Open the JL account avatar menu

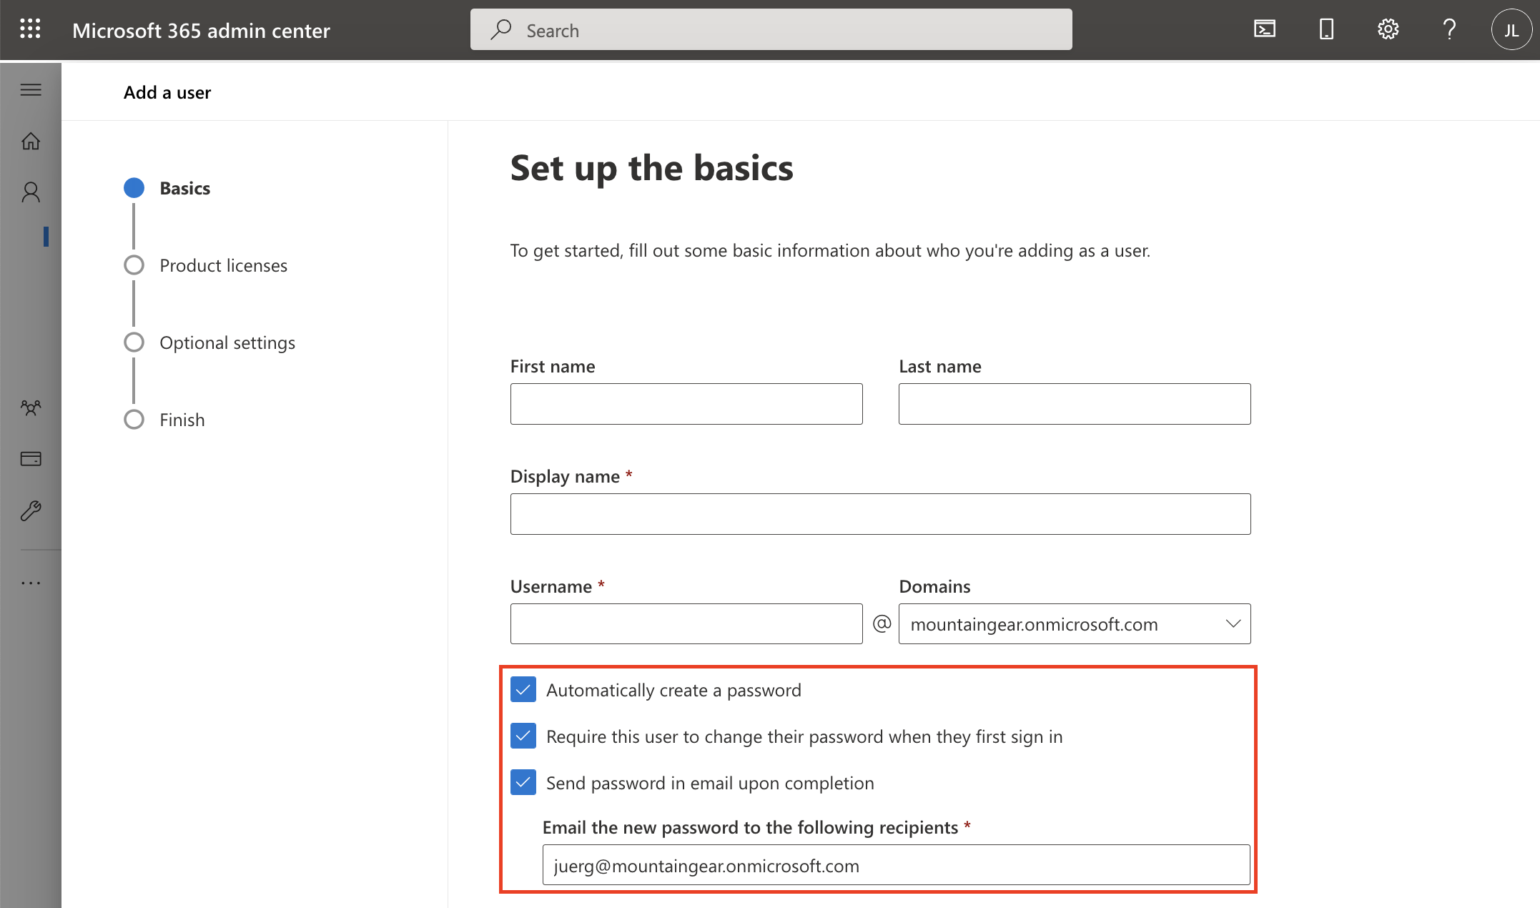pyautogui.click(x=1511, y=30)
